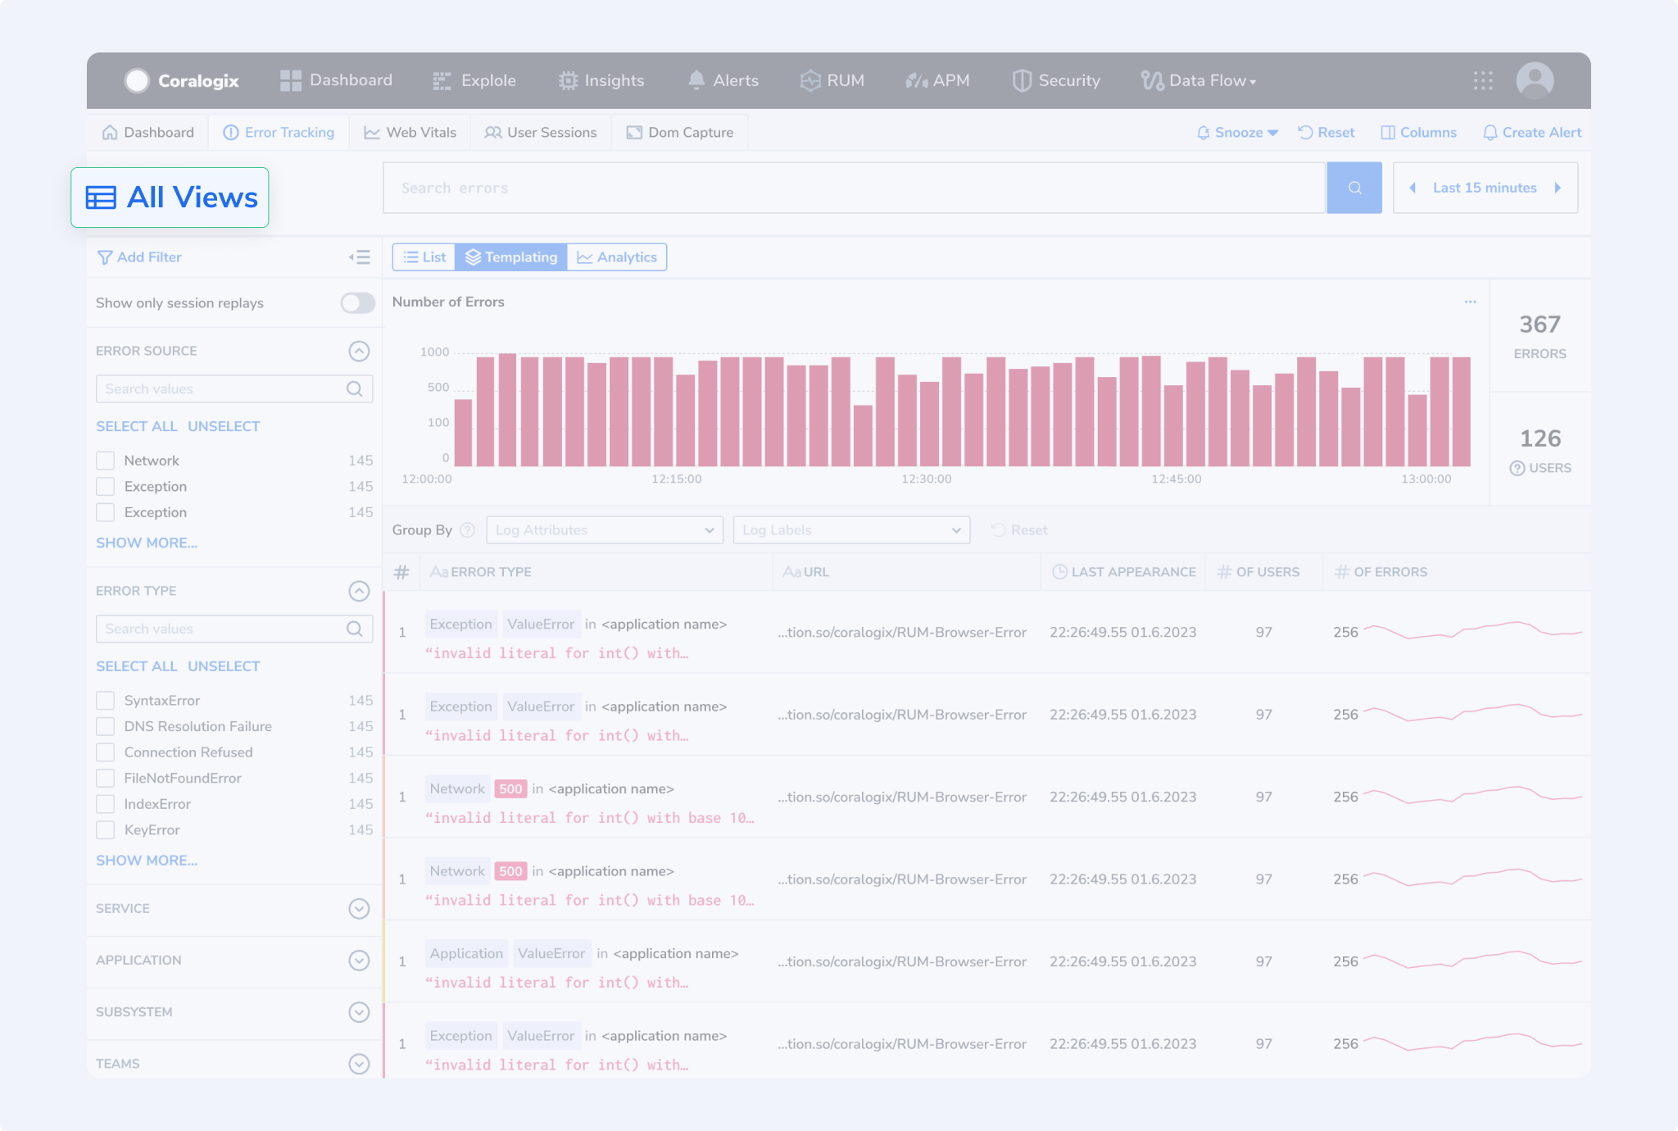This screenshot has width=1678, height=1131.
Task: Open Dashboard in top navigation
Action: click(336, 80)
